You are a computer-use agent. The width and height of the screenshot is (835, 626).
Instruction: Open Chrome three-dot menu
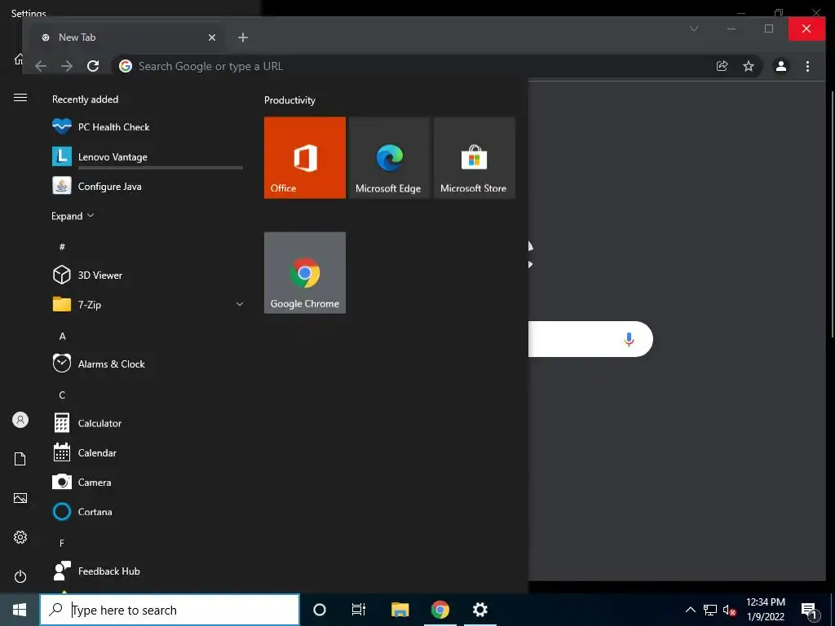pyautogui.click(x=808, y=66)
